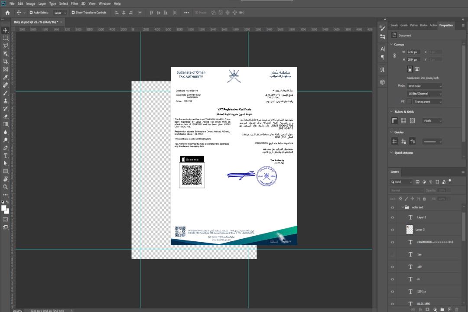Switch to the Actions panel tab
This screenshot has height=312, width=468.
pyautogui.click(x=433, y=25)
